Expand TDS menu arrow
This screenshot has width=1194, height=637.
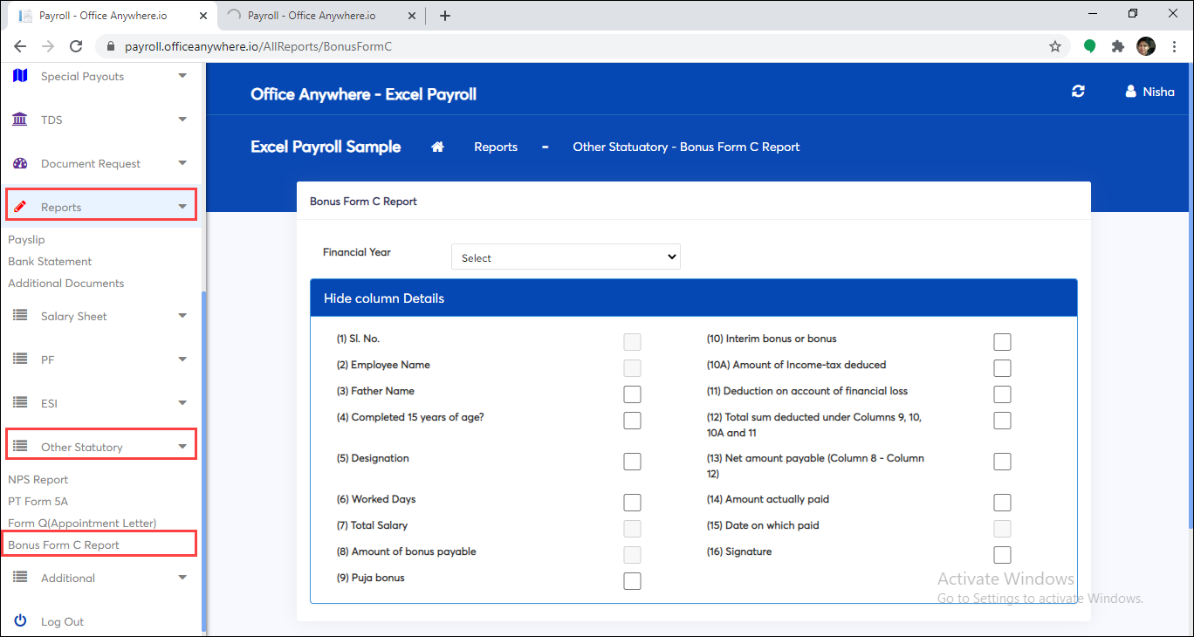pyautogui.click(x=182, y=120)
